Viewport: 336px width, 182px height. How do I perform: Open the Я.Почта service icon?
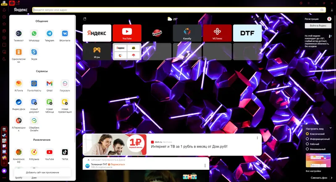tap(18, 84)
